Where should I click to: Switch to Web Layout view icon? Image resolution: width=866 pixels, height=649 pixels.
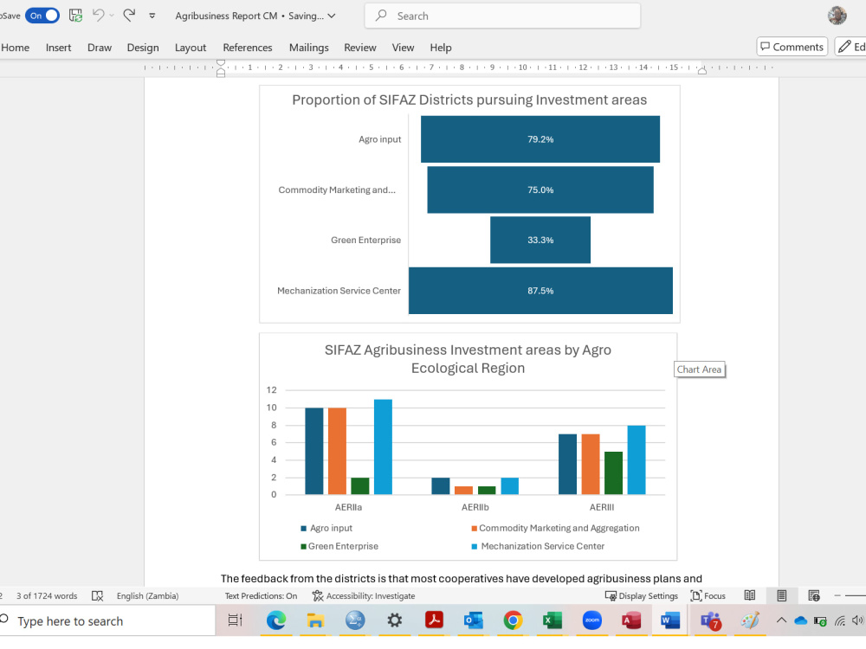tap(814, 595)
